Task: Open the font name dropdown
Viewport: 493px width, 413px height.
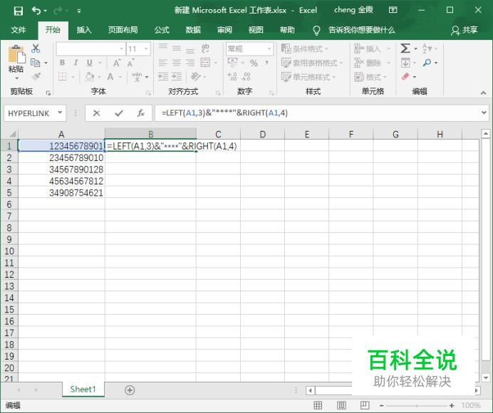Action: [121, 48]
